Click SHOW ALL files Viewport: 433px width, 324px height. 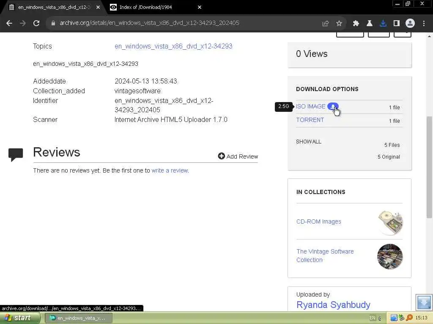[x=308, y=142]
